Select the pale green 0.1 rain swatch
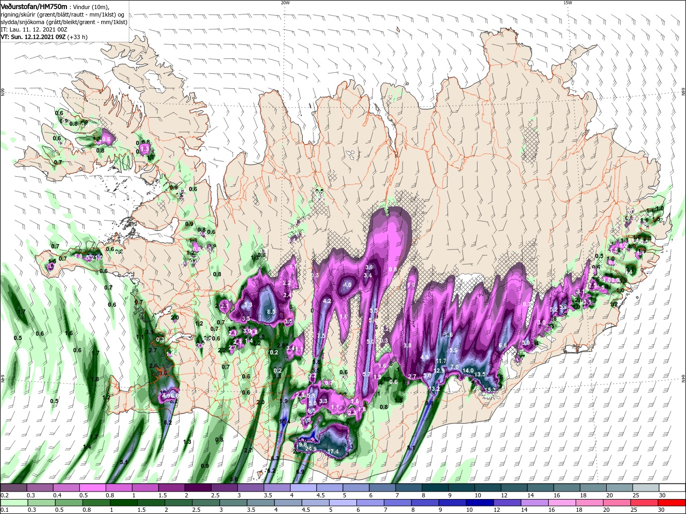 tap(13, 503)
